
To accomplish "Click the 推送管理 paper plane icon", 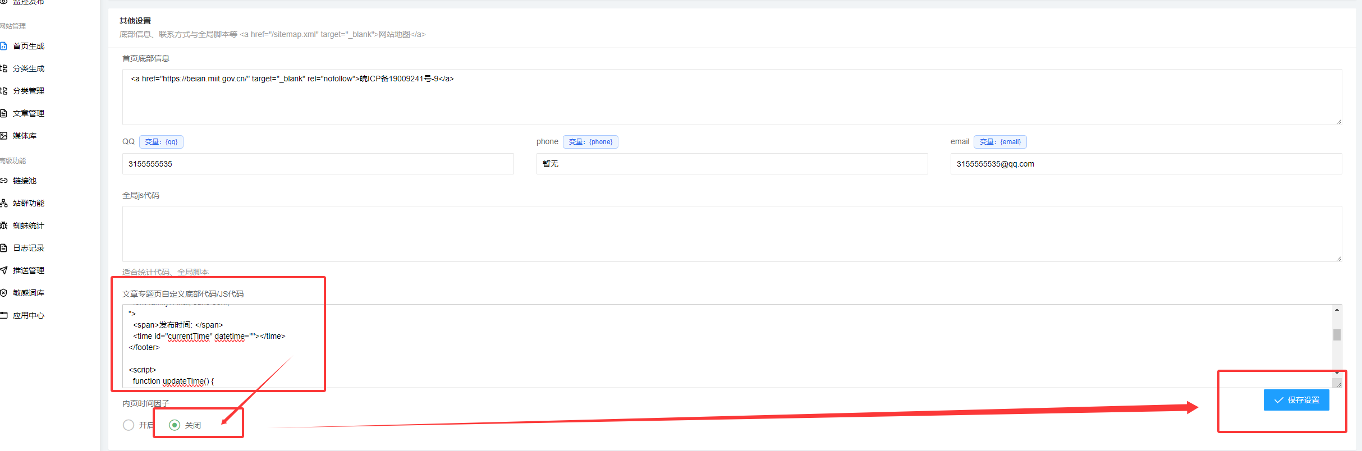I will tap(3, 270).
